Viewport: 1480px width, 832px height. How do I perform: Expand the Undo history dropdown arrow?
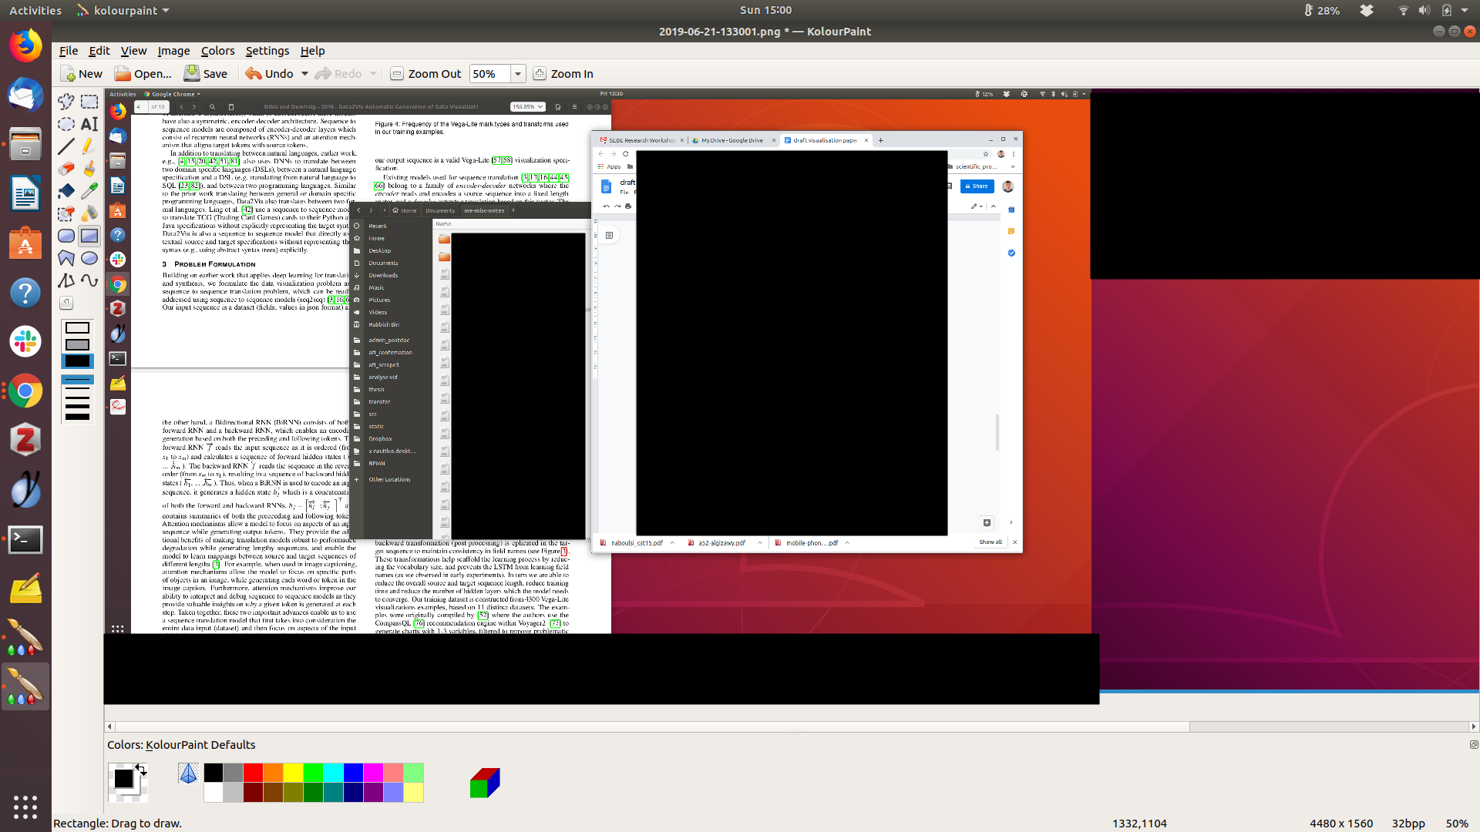[x=304, y=74]
